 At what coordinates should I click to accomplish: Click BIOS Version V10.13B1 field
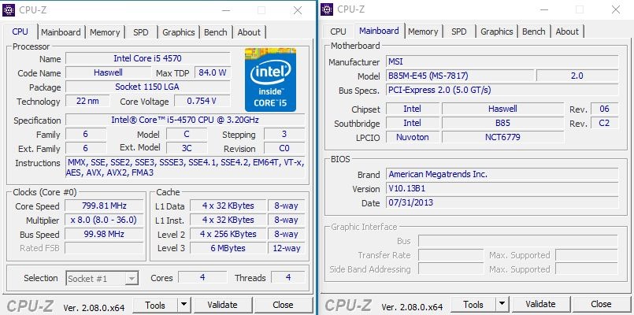(x=502, y=188)
